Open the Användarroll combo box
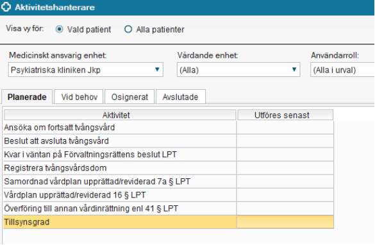The height and width of the screenshot is (245, 375). click(342, 70)
